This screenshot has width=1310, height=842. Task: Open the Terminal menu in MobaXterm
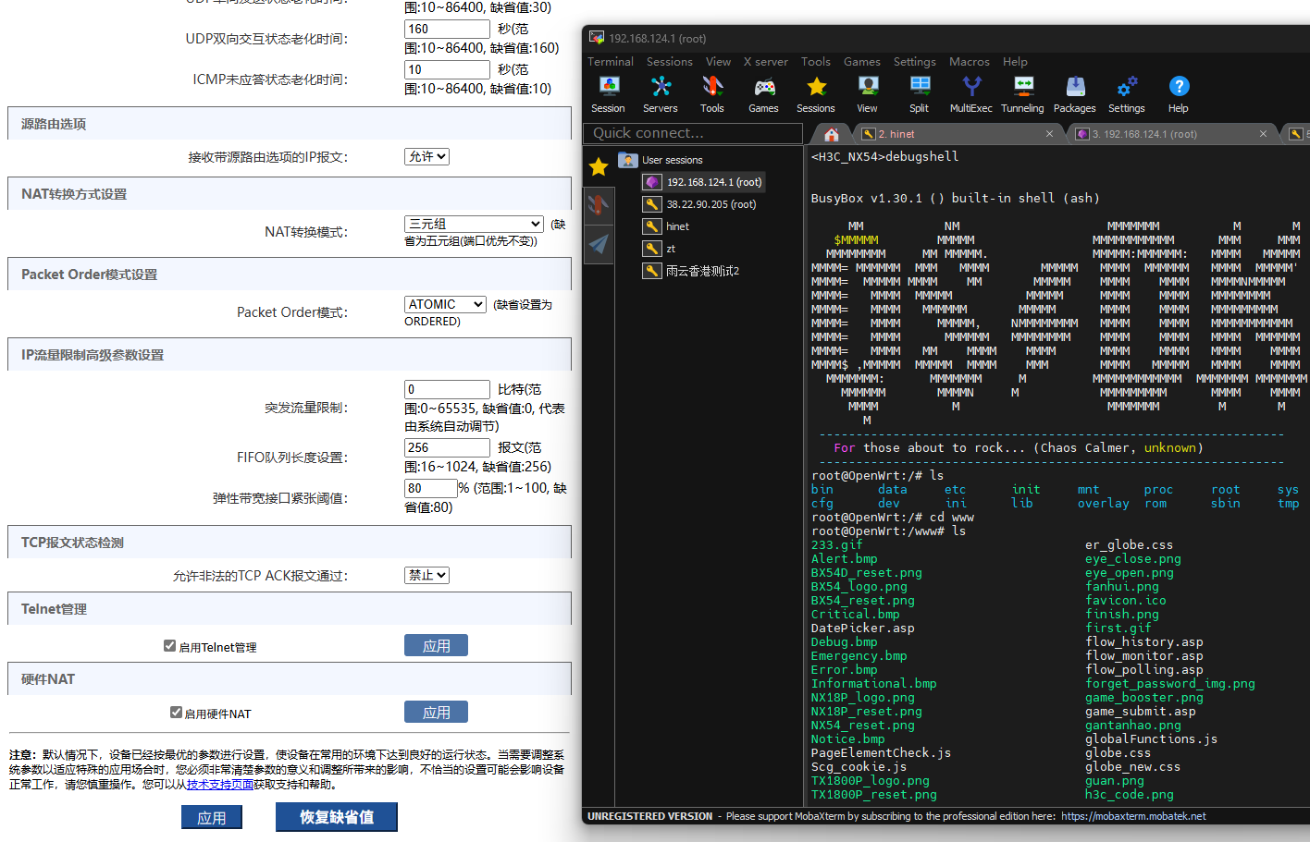pos(611,62)
